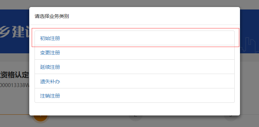This screenshot has height=127, width=259.
Task: Click the 乡建 banner logo text
Action: 14,31
